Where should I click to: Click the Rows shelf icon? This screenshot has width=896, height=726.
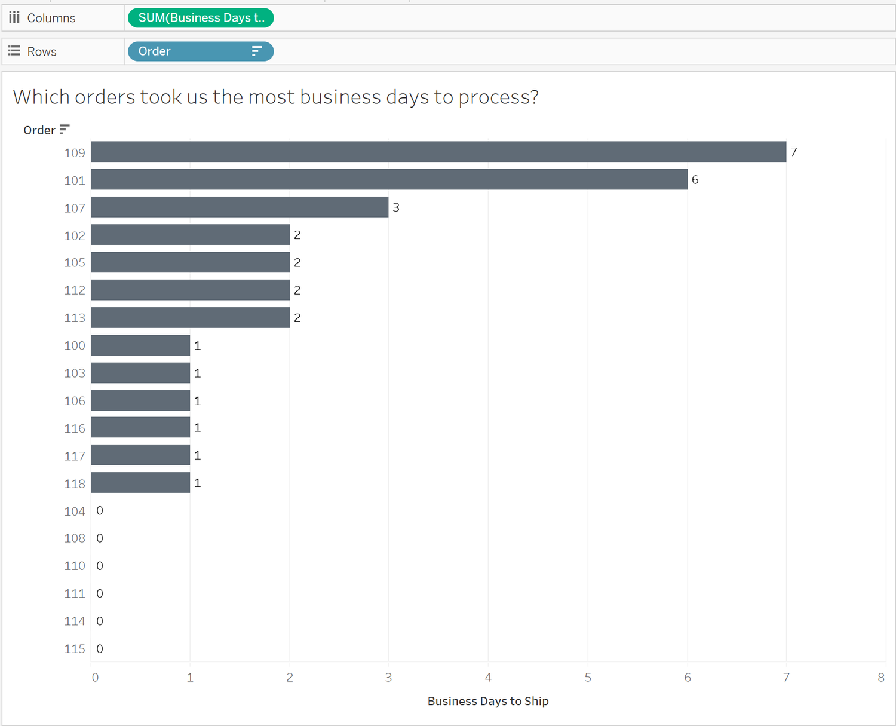[14, 51]
